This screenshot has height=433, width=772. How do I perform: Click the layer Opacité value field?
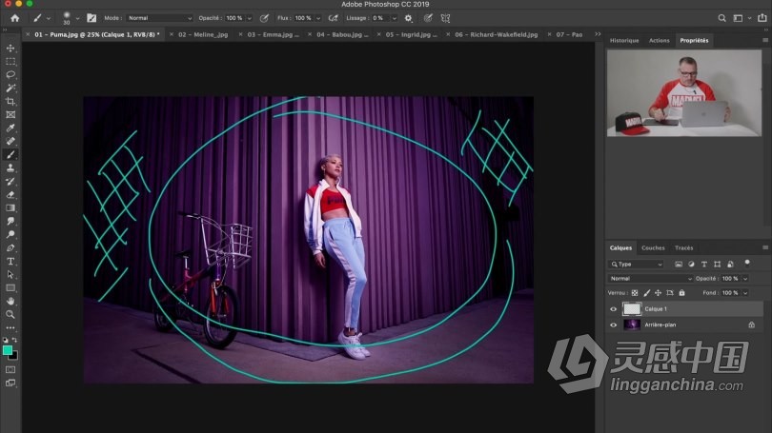tap(730, 279)
